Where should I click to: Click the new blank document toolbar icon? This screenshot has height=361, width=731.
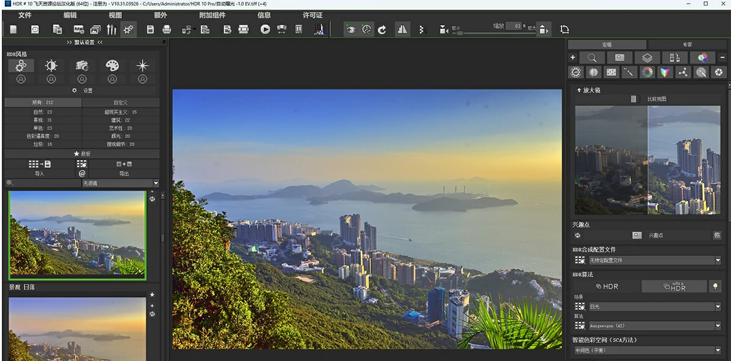[x=13, y=29]
